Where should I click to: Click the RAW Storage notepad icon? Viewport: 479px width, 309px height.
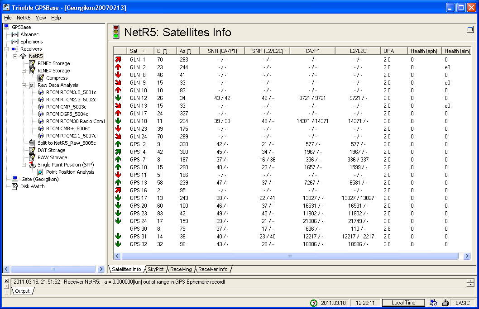[x=32, y=157]
